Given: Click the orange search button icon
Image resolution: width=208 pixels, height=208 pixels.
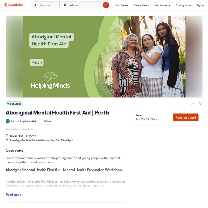Looking at the screenshot, I should point(106,5).
